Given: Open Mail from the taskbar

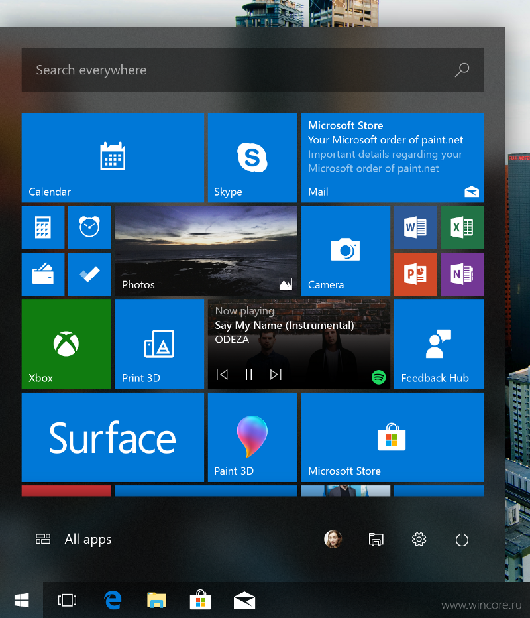Looking at the screenshot, I should point(244,600).
